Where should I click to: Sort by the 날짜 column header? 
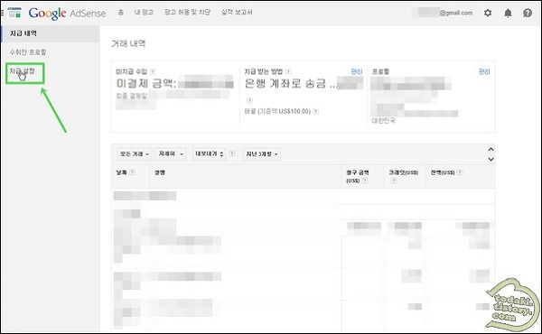121,172
